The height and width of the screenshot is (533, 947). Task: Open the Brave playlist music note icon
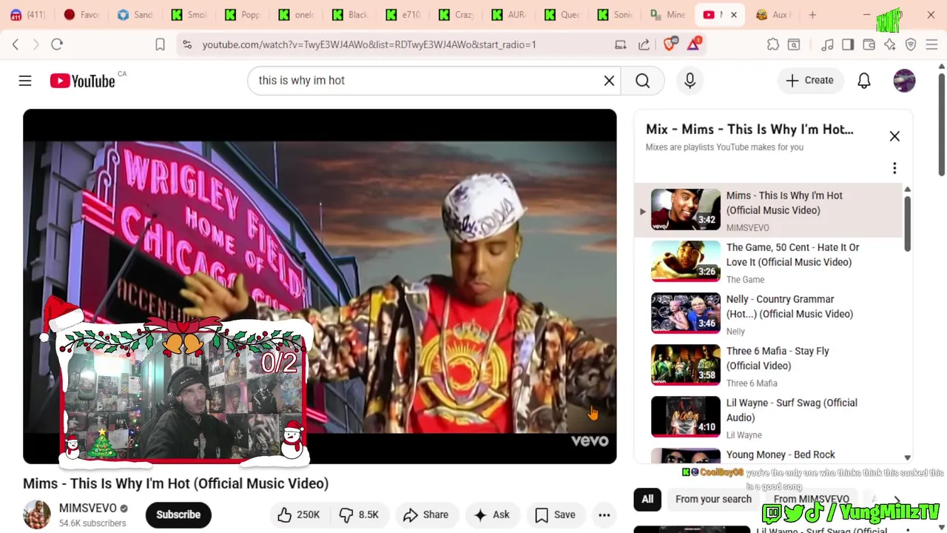tap(827, 44)
